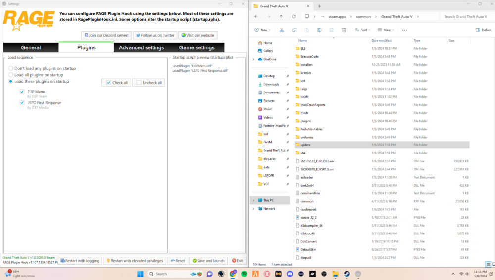Click the Share icon in Explorer toolbar

[332, 30]
